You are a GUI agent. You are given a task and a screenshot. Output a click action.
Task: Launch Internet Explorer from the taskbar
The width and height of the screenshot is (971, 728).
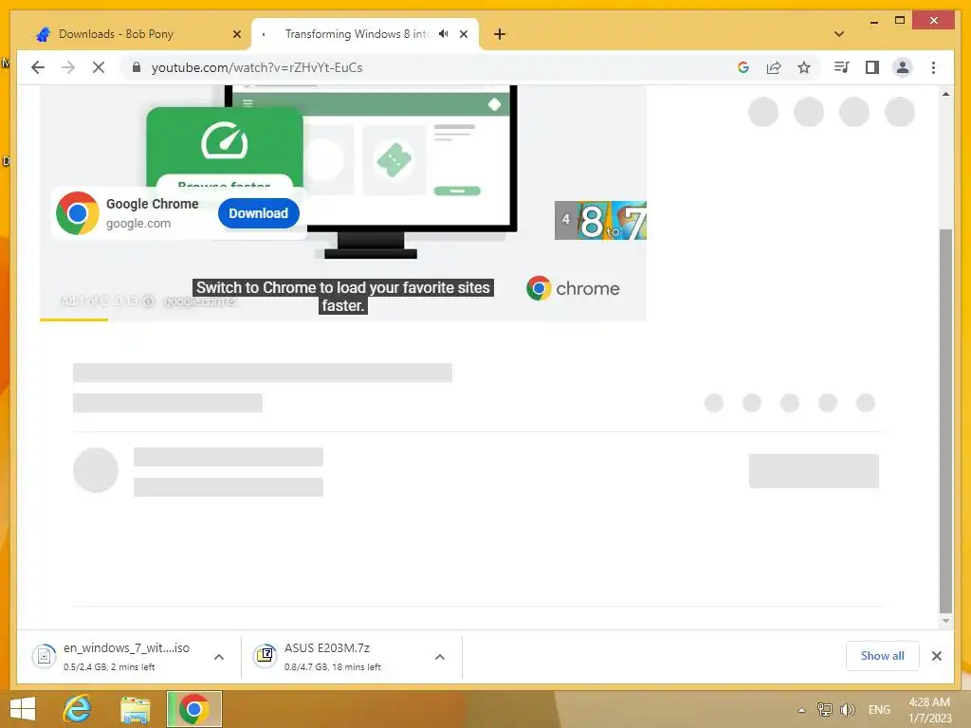pyautogui.click(x=78, y=709)
